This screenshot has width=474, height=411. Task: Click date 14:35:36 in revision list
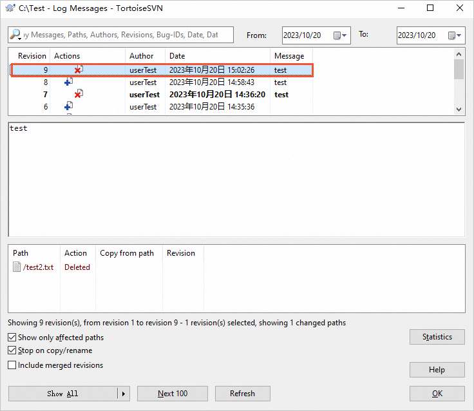point(212,107)
